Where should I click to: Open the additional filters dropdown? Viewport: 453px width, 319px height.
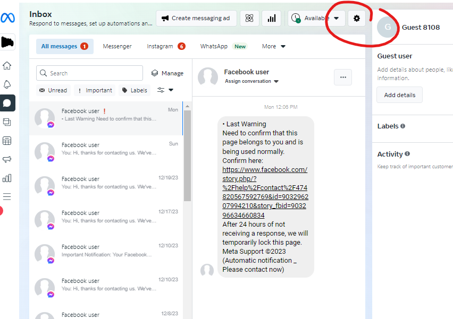(x=165, y=90)
